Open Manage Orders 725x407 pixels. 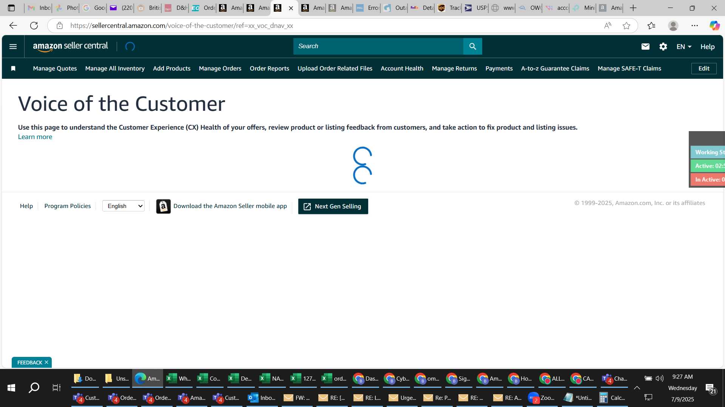pos(220,68)
